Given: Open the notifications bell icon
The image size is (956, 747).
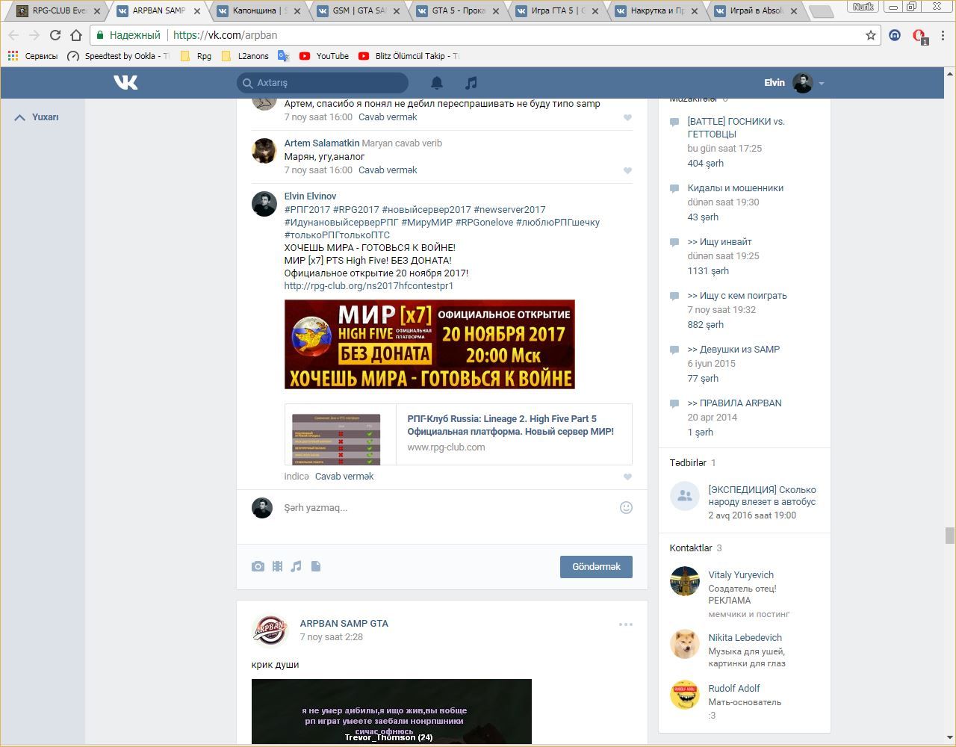Looking at the screenshot, I should click(437, 83).
